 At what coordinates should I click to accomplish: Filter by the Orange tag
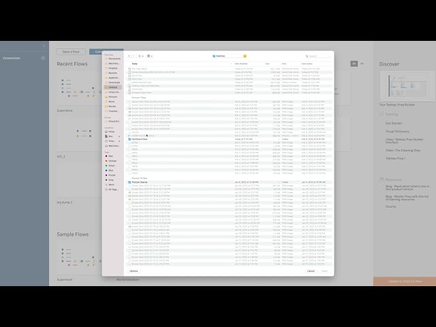(x=110, y=161)
